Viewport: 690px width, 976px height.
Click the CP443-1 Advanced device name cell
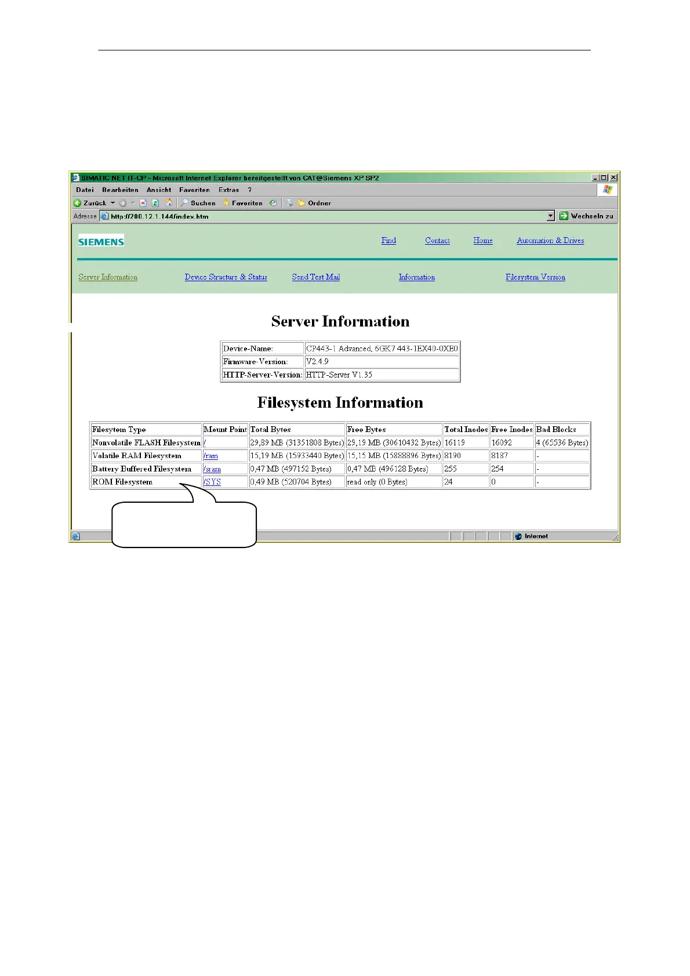click(382, 349)
